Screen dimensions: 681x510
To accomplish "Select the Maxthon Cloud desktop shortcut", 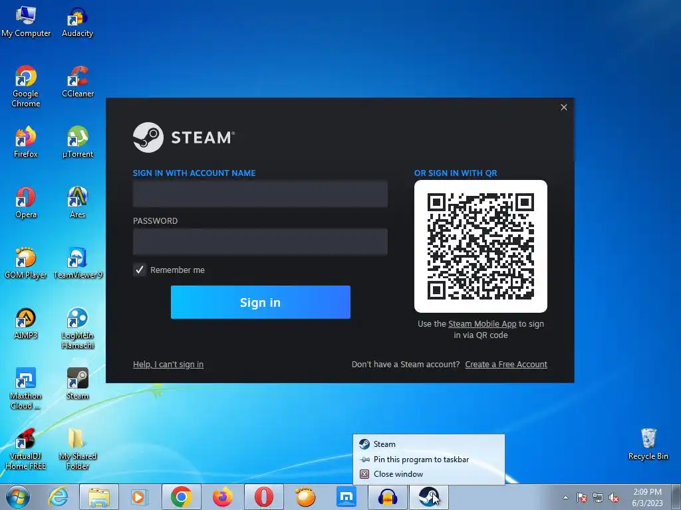I will 26,388.
